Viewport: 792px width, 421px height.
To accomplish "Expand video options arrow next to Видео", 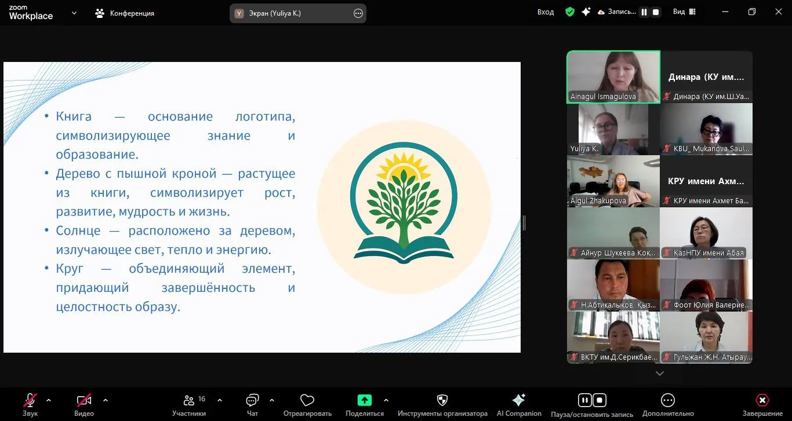I will click(x=105, y=400).
